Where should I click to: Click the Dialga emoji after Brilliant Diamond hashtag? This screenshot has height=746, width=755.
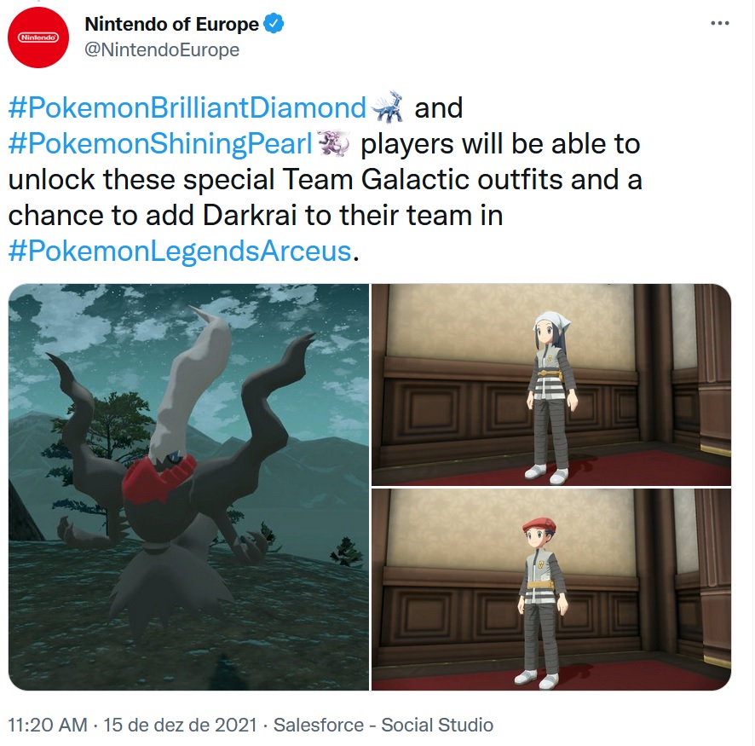click(x=388, y=107)
